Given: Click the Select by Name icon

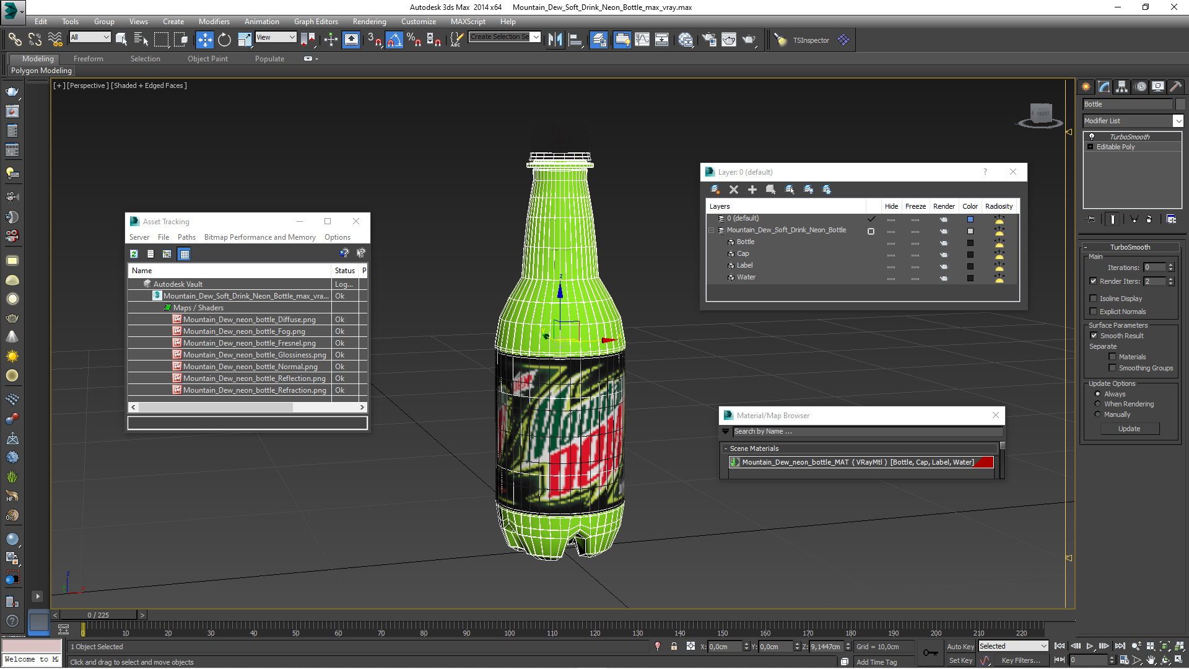Looking at the screenshot, I should click(x=141, y=40).
